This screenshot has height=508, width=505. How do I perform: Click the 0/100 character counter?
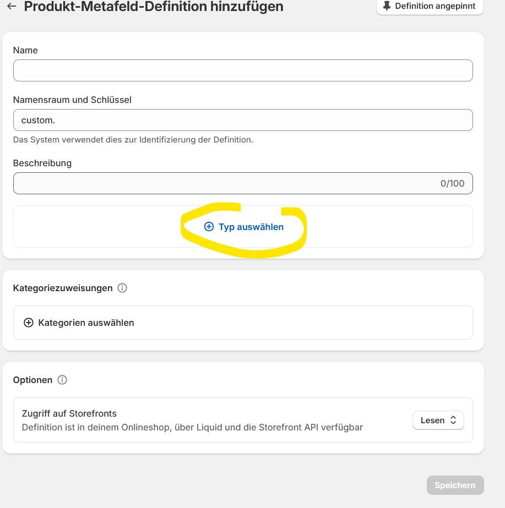[452, 183]
